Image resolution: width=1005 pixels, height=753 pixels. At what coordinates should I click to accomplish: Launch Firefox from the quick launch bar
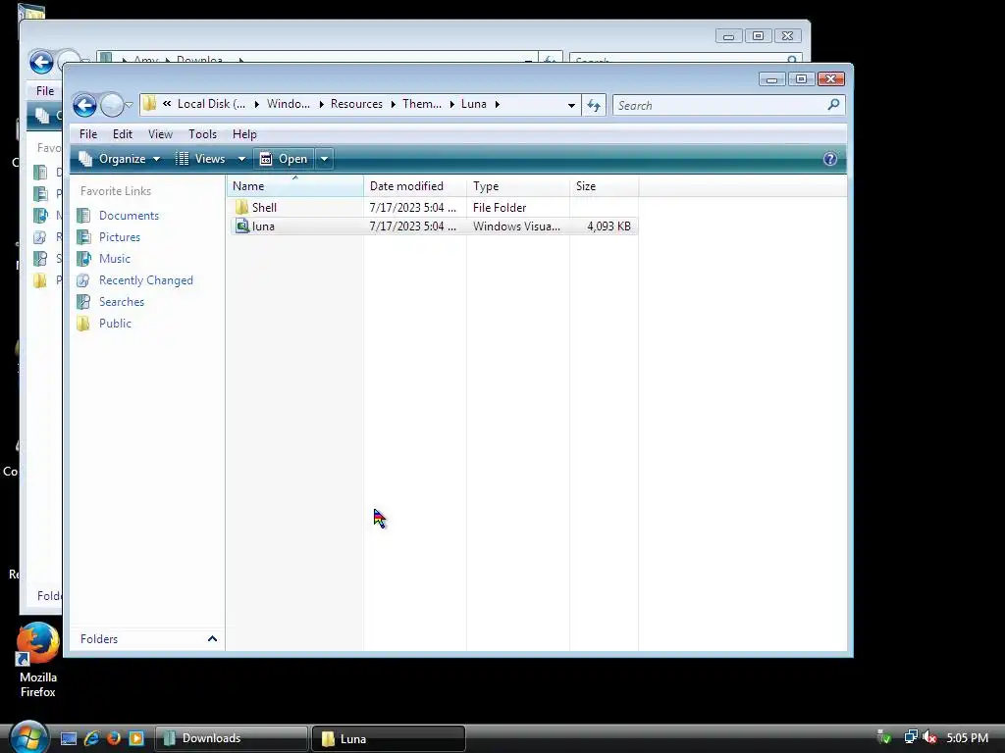(x=114, y=738)
